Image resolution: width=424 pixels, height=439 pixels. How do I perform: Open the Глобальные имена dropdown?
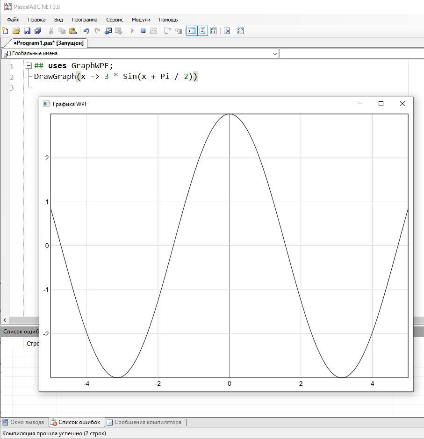(x=140, y=54)
